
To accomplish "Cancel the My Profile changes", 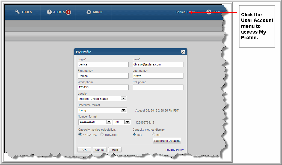I will click(x=100, y=150).
